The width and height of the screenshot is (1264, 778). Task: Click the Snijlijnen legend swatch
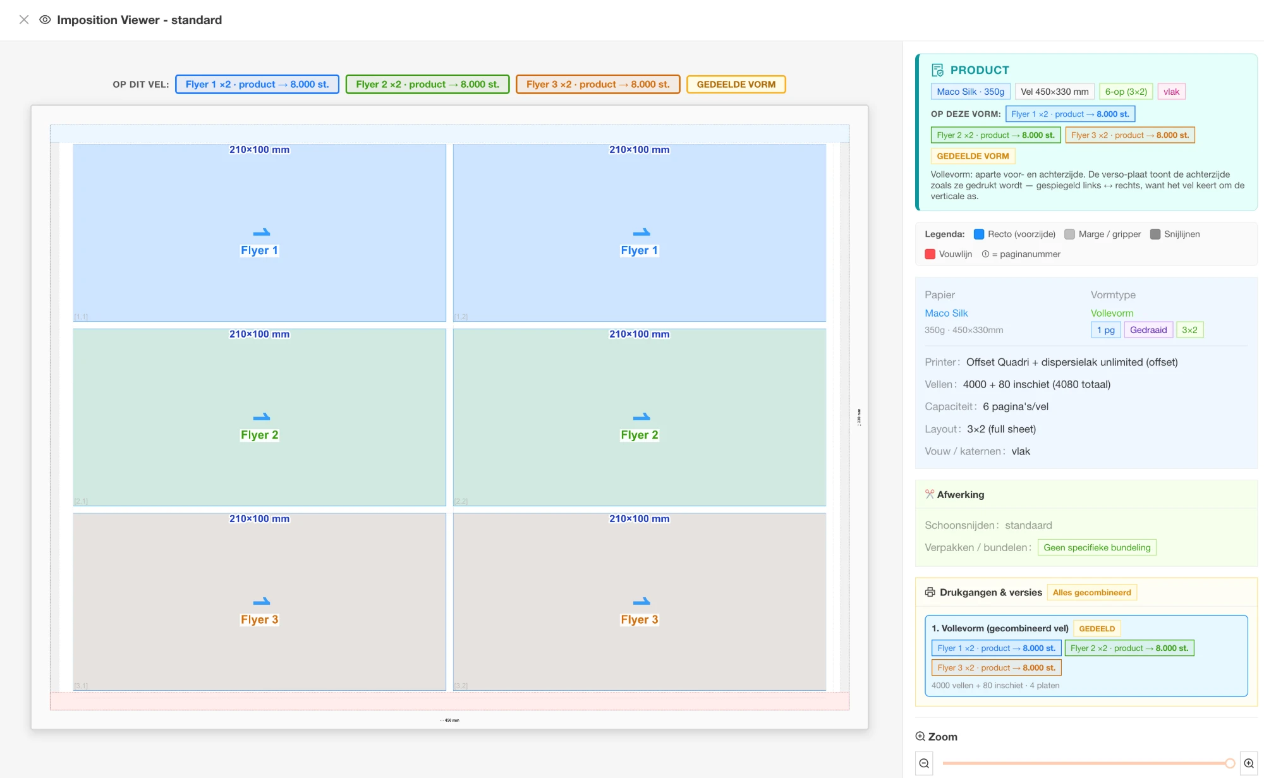coord(1155,234)
